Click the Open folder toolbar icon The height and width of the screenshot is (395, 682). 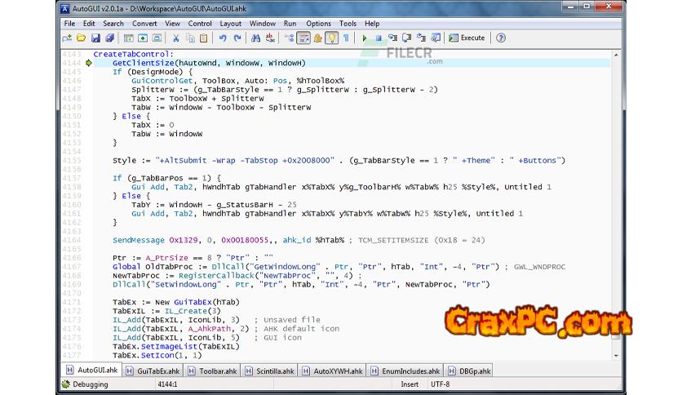pyautogui.click(x=82, y=38)
